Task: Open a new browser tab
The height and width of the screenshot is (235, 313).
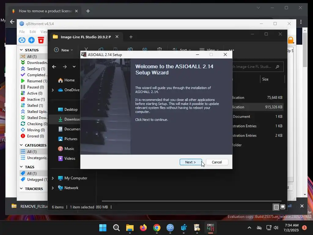Action: 88,11
